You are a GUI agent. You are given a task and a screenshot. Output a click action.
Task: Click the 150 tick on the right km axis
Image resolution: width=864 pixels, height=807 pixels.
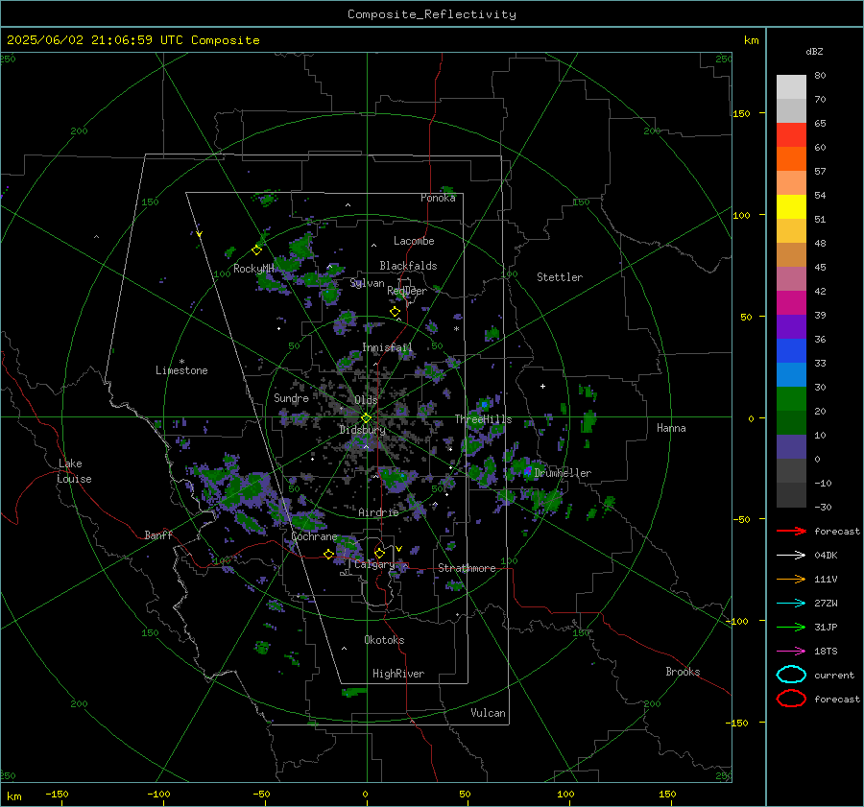point(741,113)
